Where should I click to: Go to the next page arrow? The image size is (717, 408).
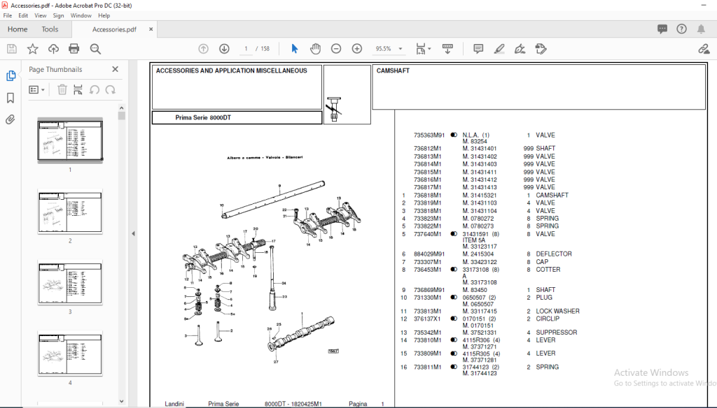[x=224, y=49]
